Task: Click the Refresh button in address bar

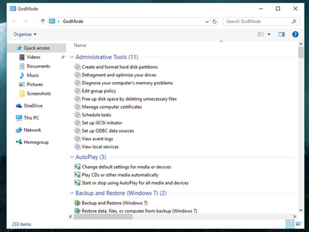Action: click(x=215, y=21)
